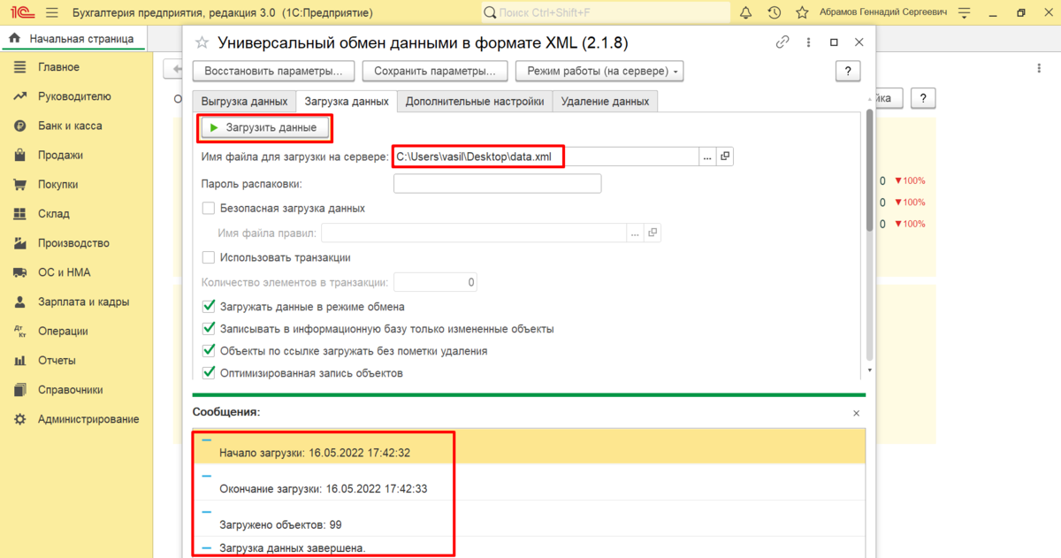Click Главное section icon in sidebar
1061x558 pixels.
(x=19, y=67)
